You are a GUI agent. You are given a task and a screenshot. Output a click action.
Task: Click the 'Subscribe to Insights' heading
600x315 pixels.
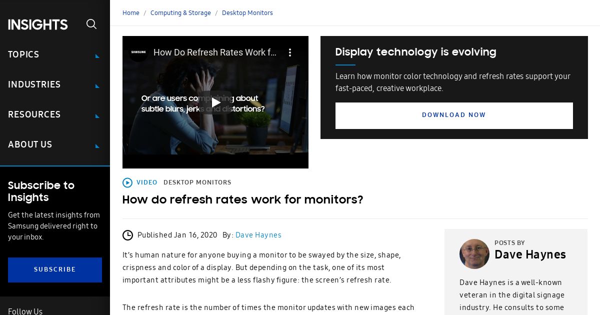coord(41,191)
